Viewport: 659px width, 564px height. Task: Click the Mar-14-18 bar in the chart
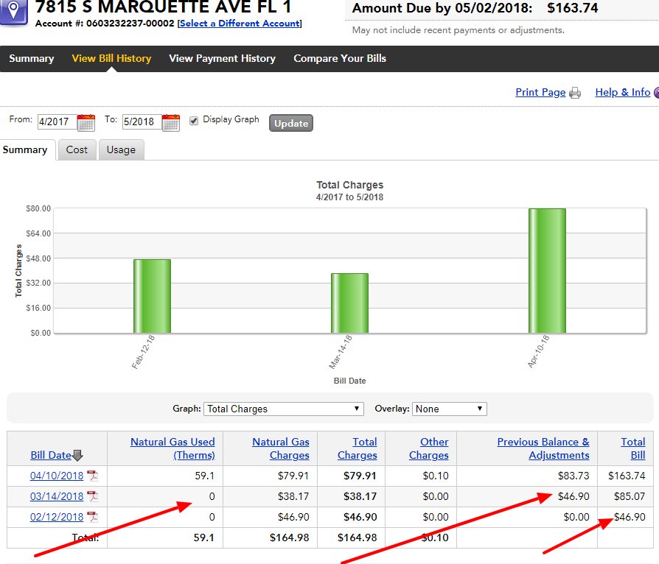coord(349,303)
